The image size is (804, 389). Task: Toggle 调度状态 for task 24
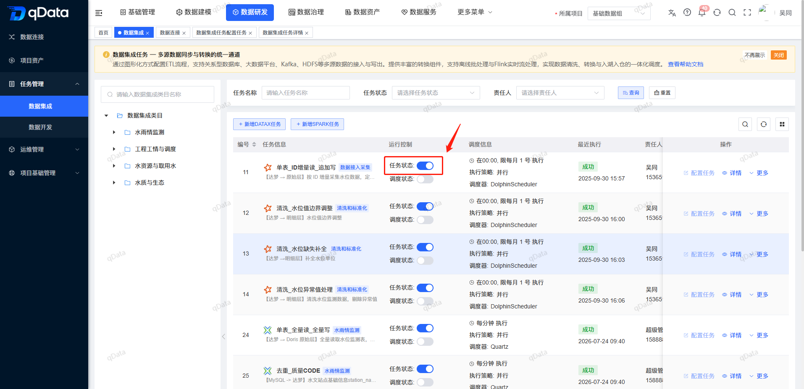click(425, 342)
